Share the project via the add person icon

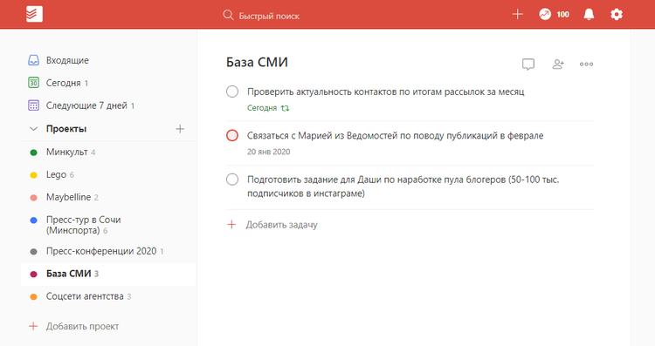(x=558, y=64)
